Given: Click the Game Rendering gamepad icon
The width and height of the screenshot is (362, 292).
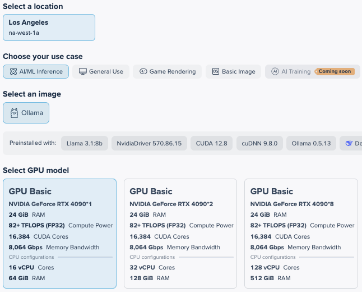Looking at the screenshot, I should tap(143, 72).
